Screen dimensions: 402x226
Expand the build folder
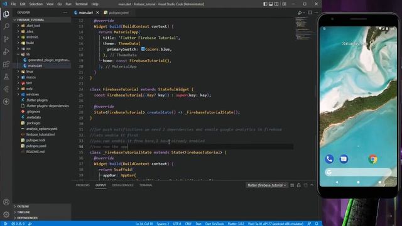(x=30, y=43)
